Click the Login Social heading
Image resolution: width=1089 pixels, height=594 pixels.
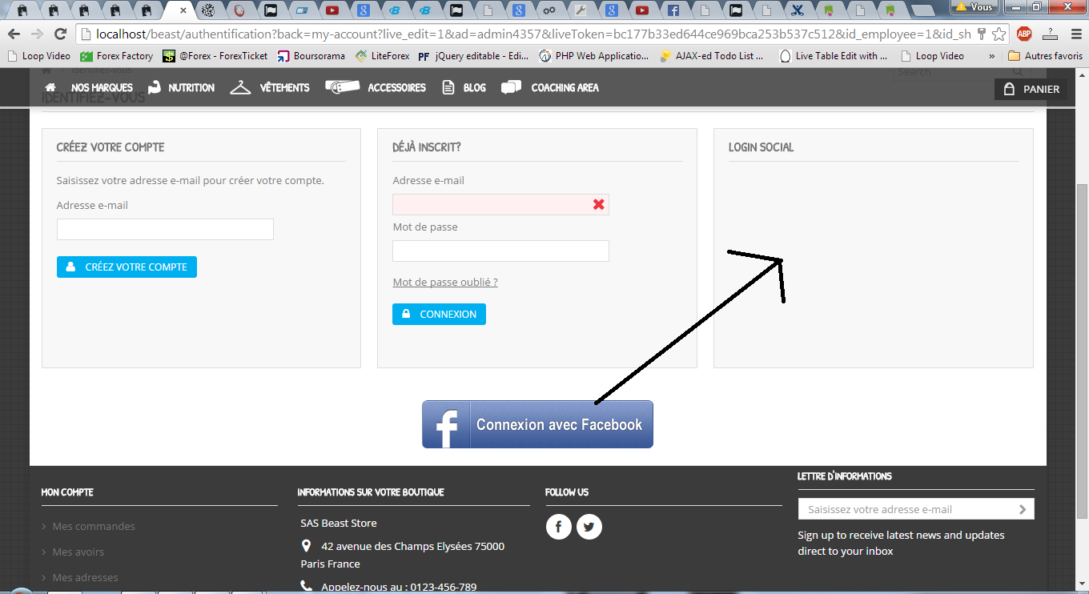pos(761,147)
